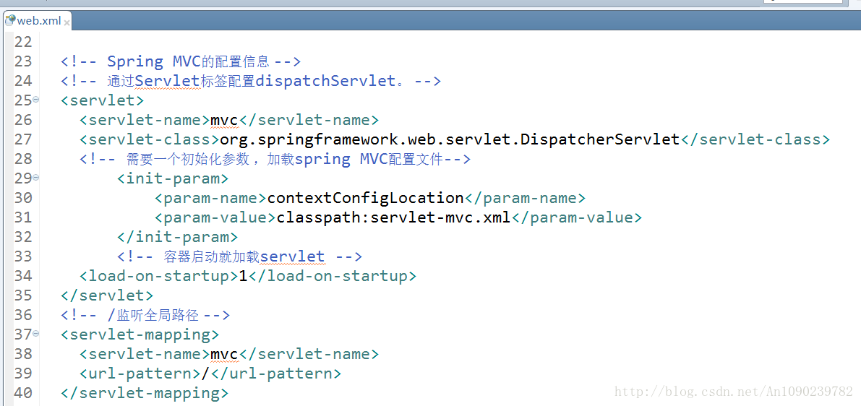The image size is (861, 406).
Task: Click the 'Spring MVC' comment on line 23
Action: coord(181,61)
